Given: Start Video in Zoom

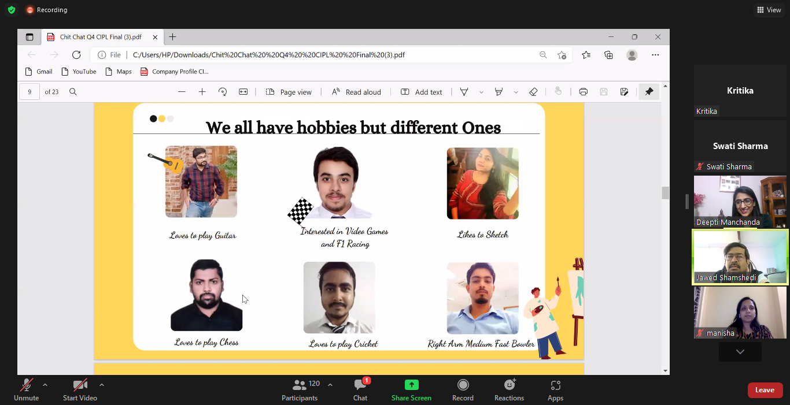Looking at the screenshot, I should coord(80,390).
